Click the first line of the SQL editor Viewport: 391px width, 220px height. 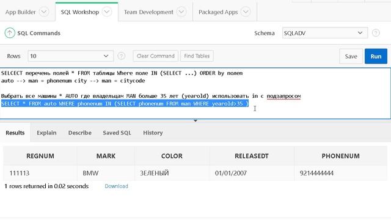(122, 73)
